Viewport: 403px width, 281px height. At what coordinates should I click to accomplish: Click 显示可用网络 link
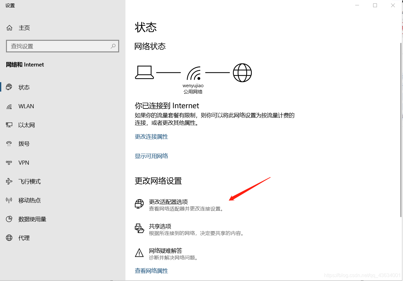point(152,156)
